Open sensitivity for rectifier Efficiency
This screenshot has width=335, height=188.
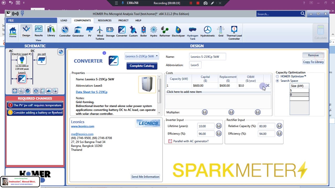click(279, 134)
